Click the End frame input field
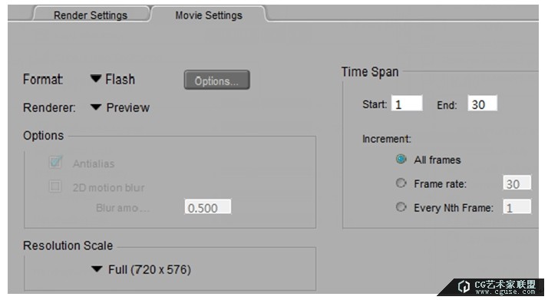 click(482, 104)
